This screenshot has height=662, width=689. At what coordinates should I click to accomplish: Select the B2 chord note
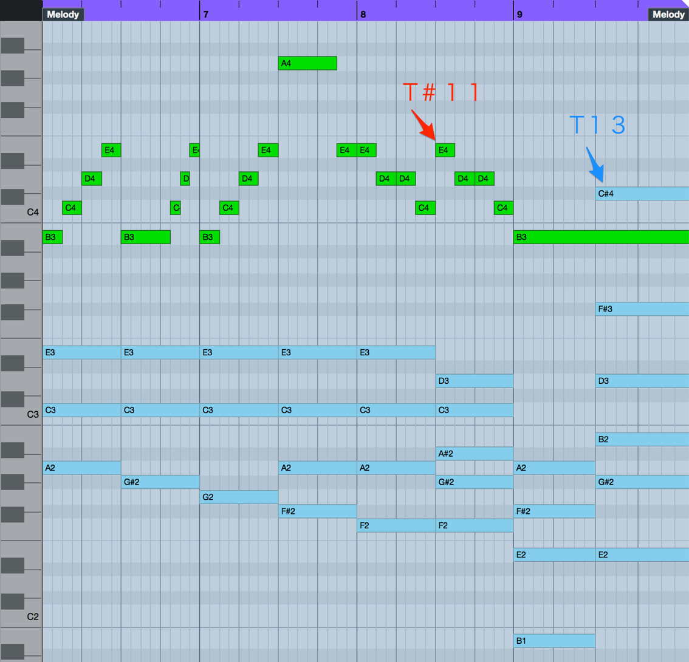(x=642, y=439)
